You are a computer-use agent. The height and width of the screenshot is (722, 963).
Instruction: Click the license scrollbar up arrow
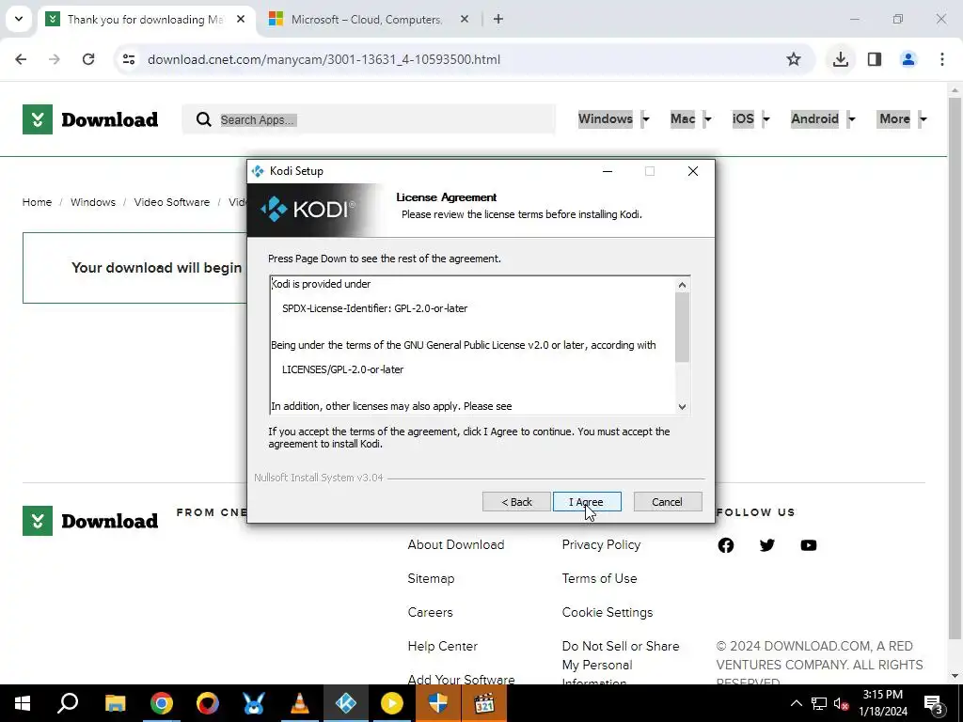[x=682, y=285]
